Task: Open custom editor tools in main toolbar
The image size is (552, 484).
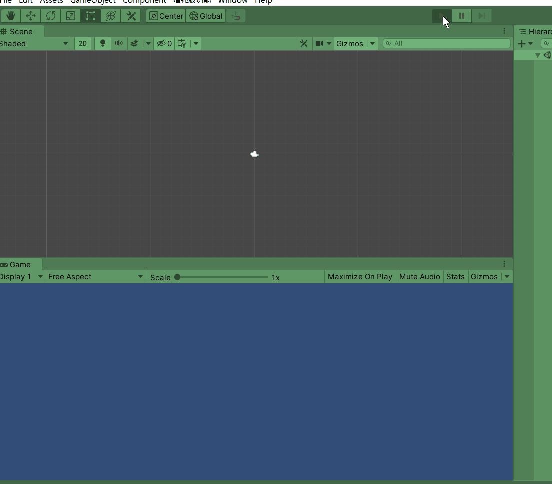Action: [x=131, y=16]
